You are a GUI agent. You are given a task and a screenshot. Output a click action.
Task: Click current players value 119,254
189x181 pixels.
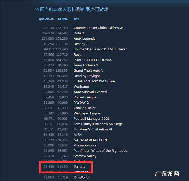tap(48, 44)
